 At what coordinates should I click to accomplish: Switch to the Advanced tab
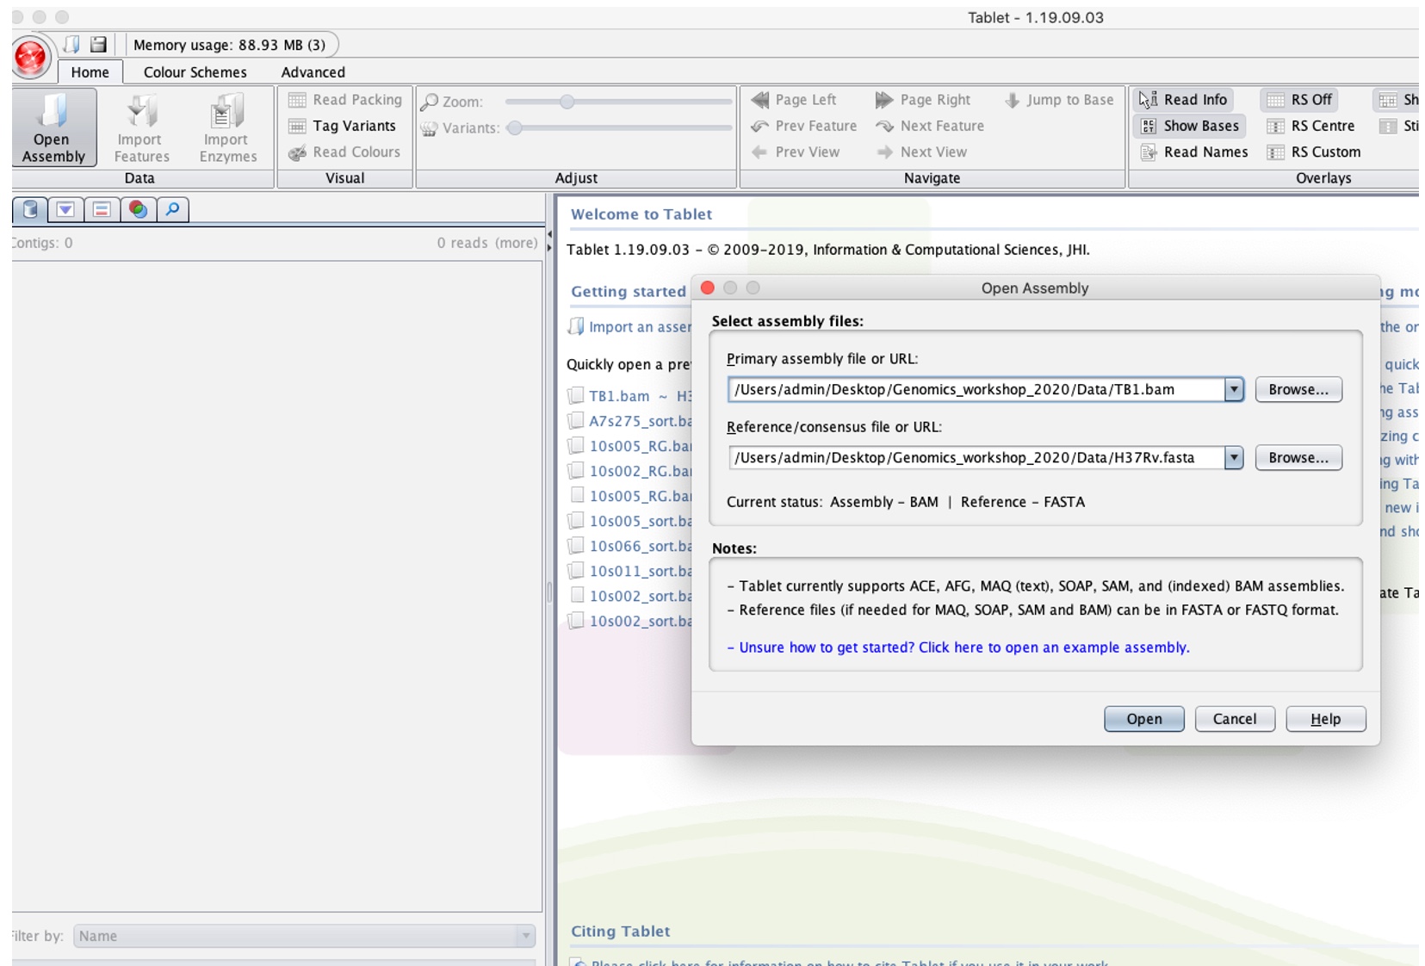313,72
